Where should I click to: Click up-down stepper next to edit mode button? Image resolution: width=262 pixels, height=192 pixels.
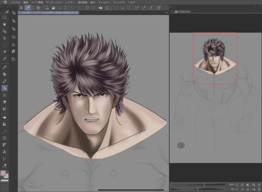tap(33, 8)
